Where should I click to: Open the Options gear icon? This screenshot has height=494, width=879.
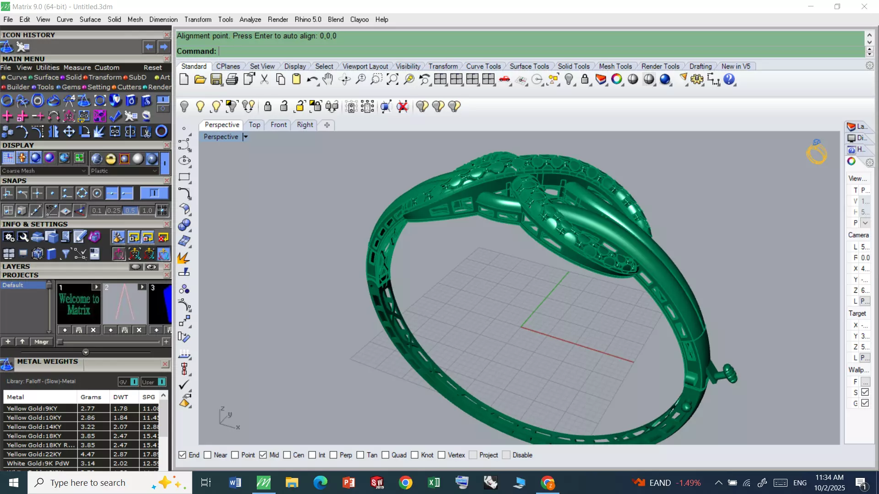tap(697, 80)
